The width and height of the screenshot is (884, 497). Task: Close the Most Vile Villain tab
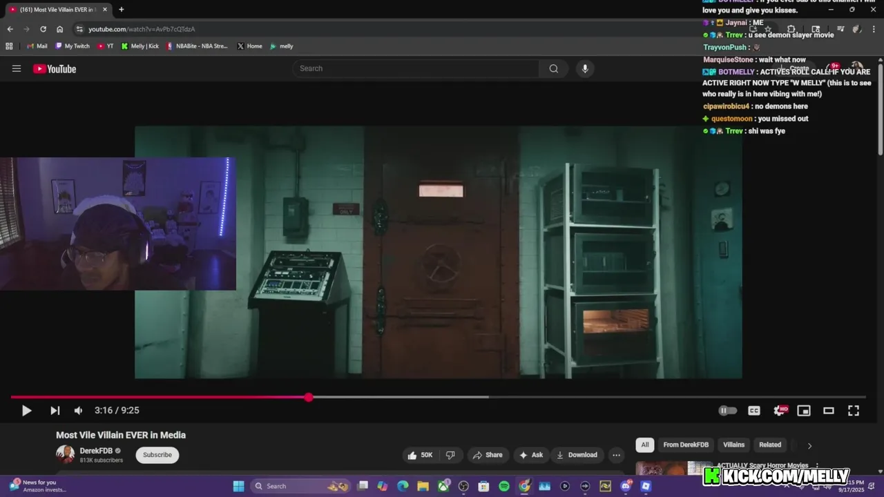click(105, 10)
